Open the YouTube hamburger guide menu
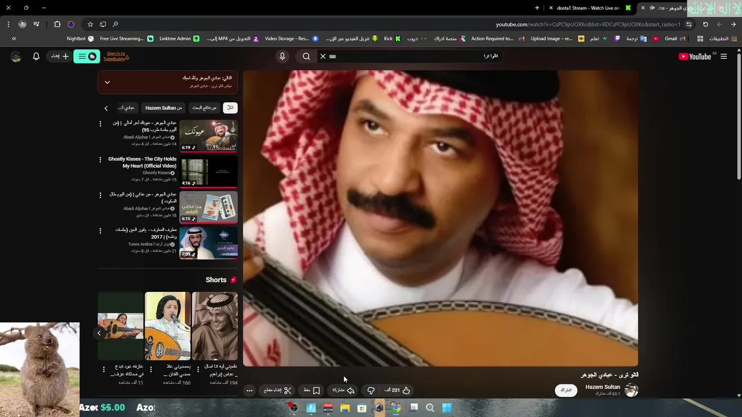Viewport: 742px width, 417px height. [723, 56]
